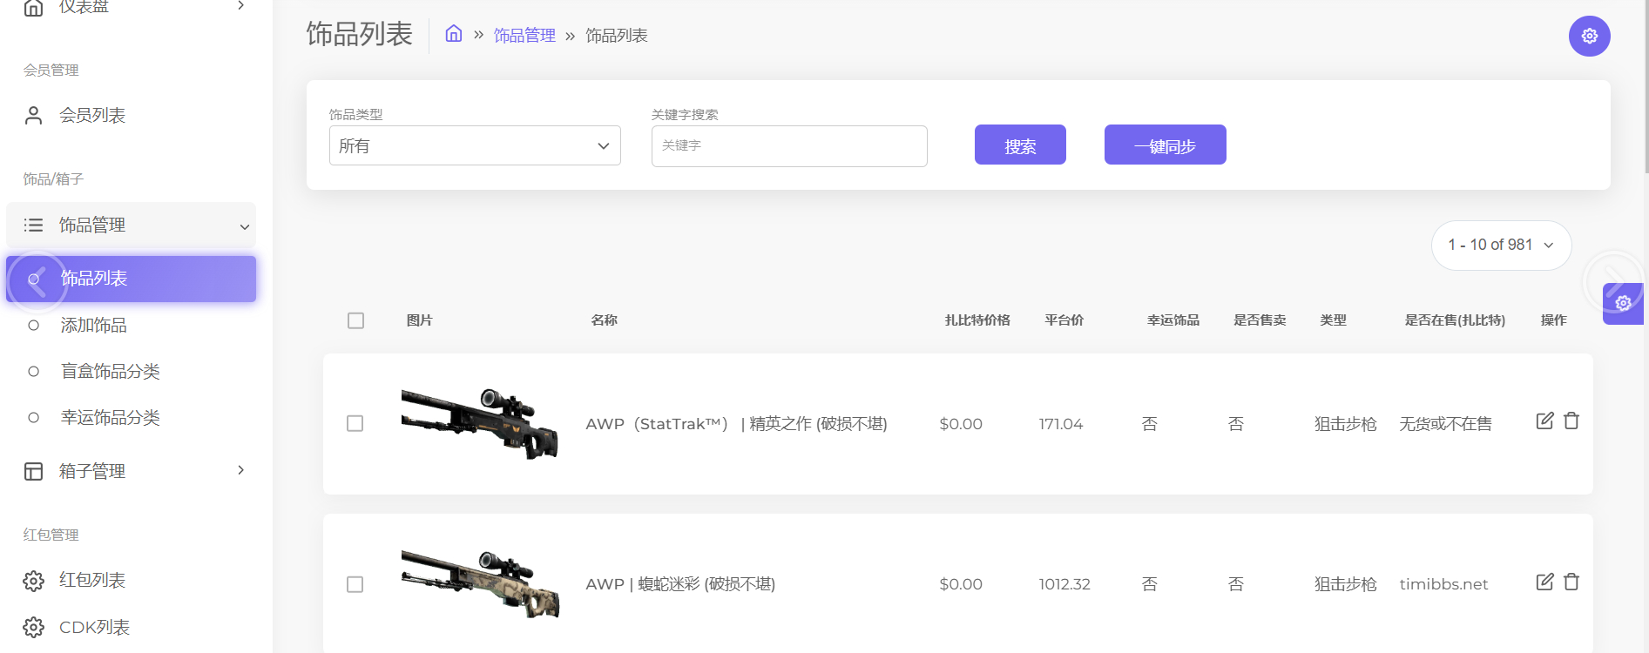Open the 饰品类型 dropdown showing 所有
This screenshot has width=1649, height=653.
pos(475,145)
